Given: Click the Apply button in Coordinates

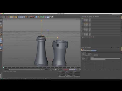Looking at the screenshot, I should click(x=77, y=77).
